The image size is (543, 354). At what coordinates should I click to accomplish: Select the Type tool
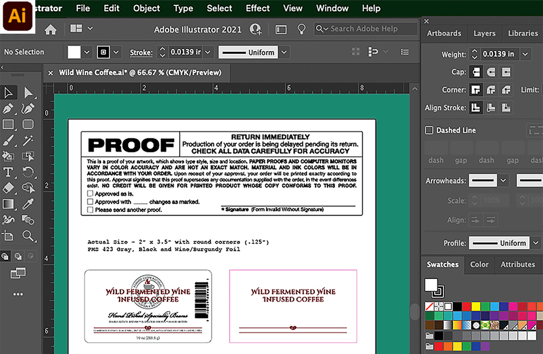coord(8,172)
